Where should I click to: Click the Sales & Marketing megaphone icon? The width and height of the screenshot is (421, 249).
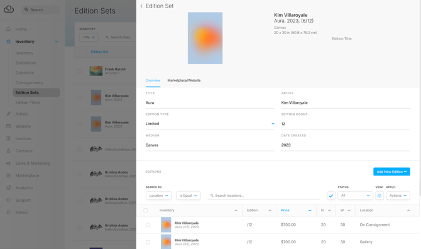click(9, 163)
